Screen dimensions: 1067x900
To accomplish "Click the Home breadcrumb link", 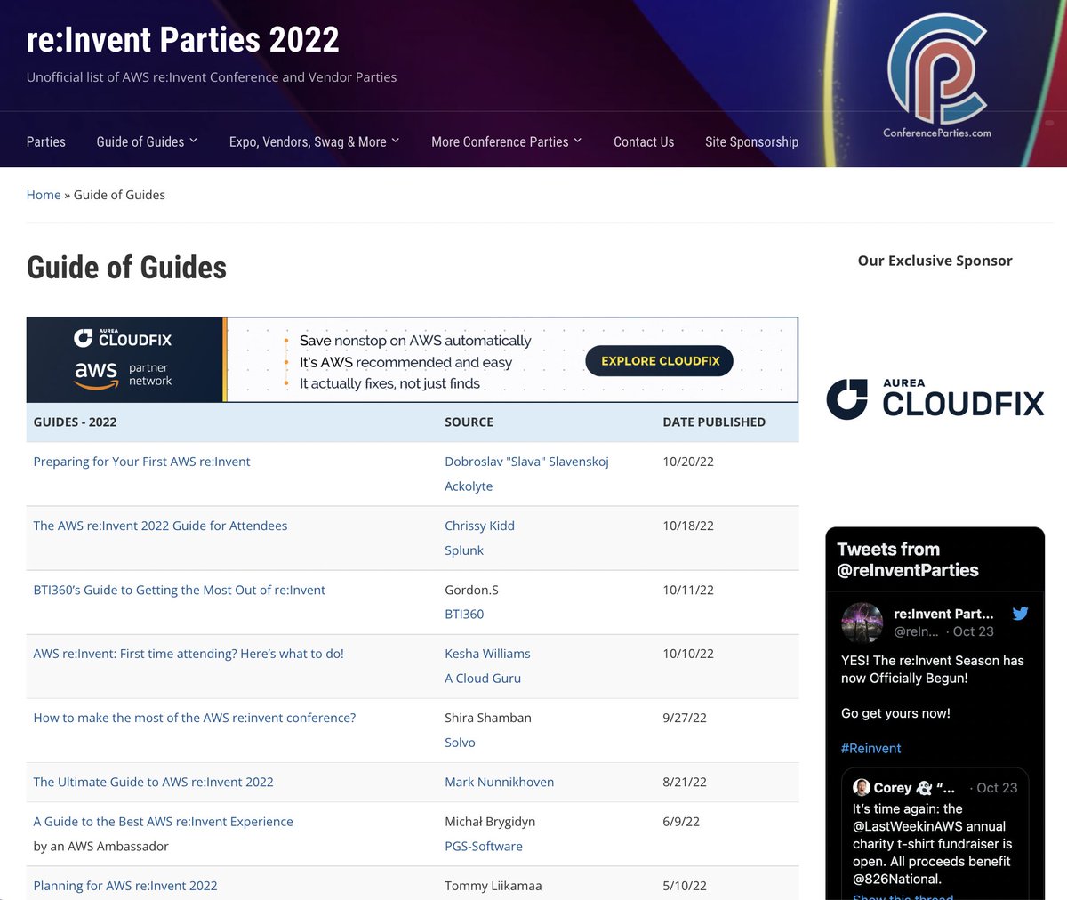I will (44, 195).
